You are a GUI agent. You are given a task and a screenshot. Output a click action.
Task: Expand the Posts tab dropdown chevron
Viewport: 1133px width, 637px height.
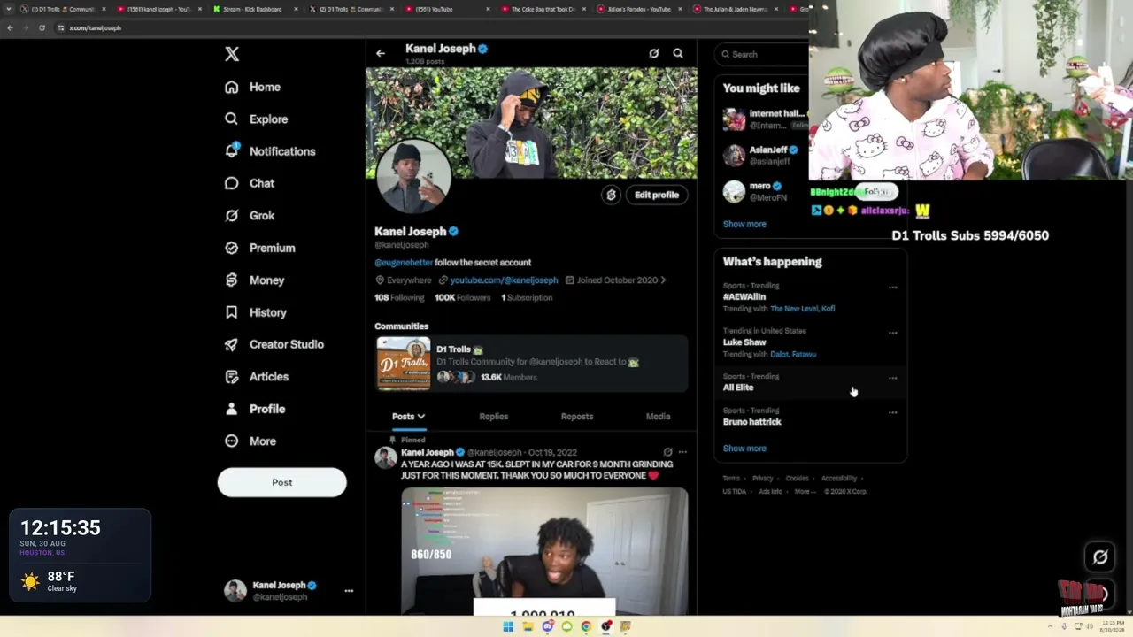pyautogui.click(x=421, y=417)
